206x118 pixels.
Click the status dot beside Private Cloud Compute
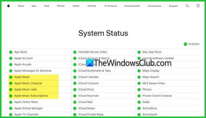pyautogui.click(x=139, y=96)
